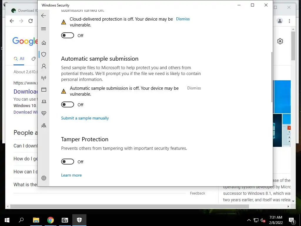This screenshot has width=301, height=226.
Task: Click the Windows Security scrollbar thumb
Action: coord(272,77)
